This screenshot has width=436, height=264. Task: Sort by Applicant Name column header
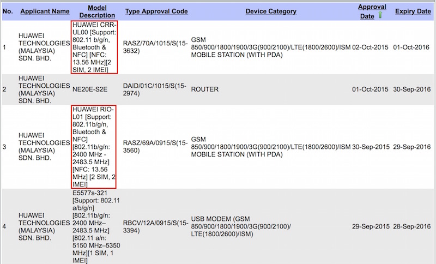click(45, 11)
